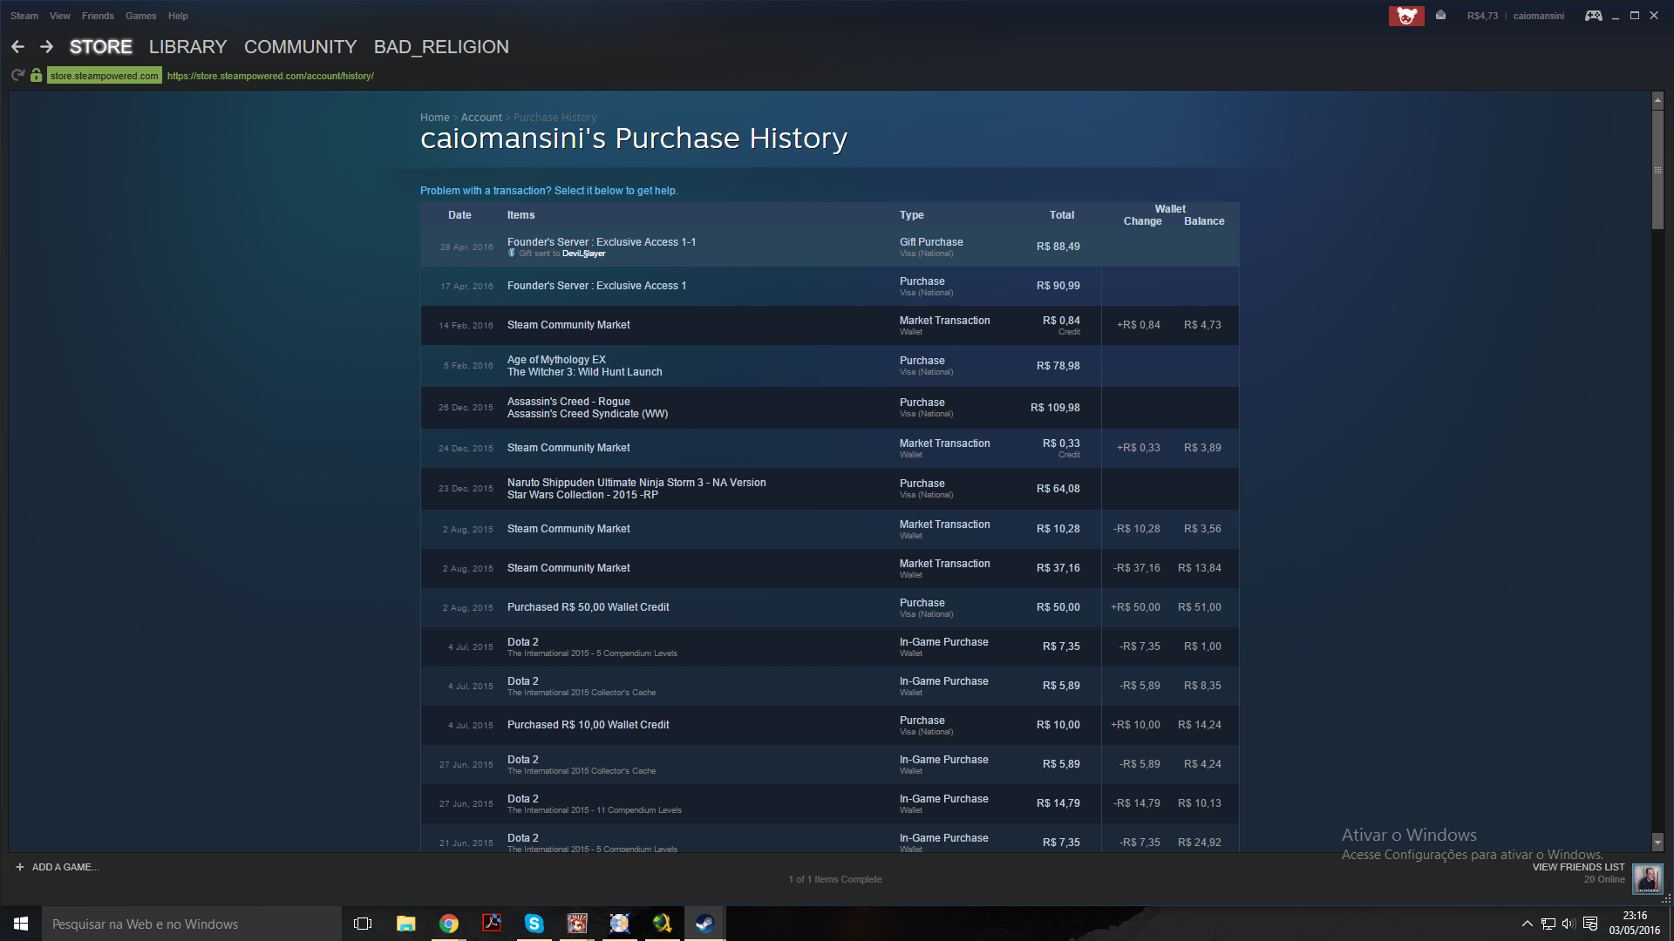Click the back navigation arrow
Screen dimensions: 1674x941
17,47
